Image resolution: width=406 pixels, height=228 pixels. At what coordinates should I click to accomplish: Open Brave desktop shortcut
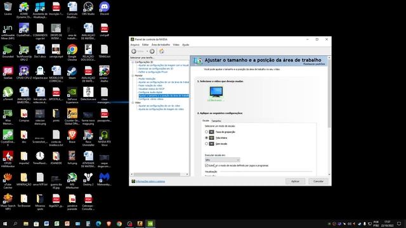click(72, 137)
